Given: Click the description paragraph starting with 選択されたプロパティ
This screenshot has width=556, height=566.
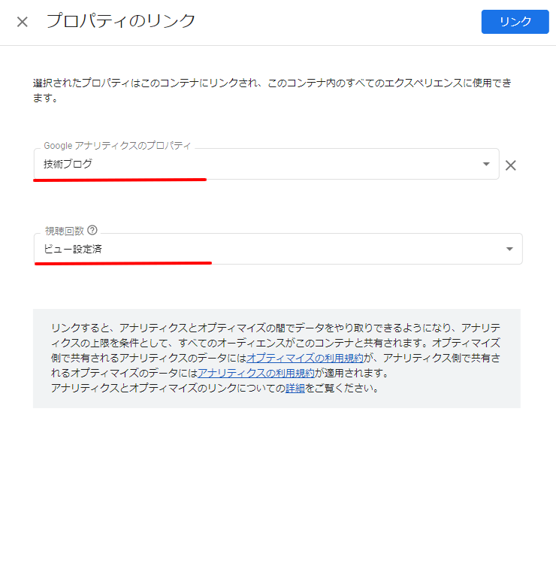Looking at the screenshot, I should coord(273,90).
